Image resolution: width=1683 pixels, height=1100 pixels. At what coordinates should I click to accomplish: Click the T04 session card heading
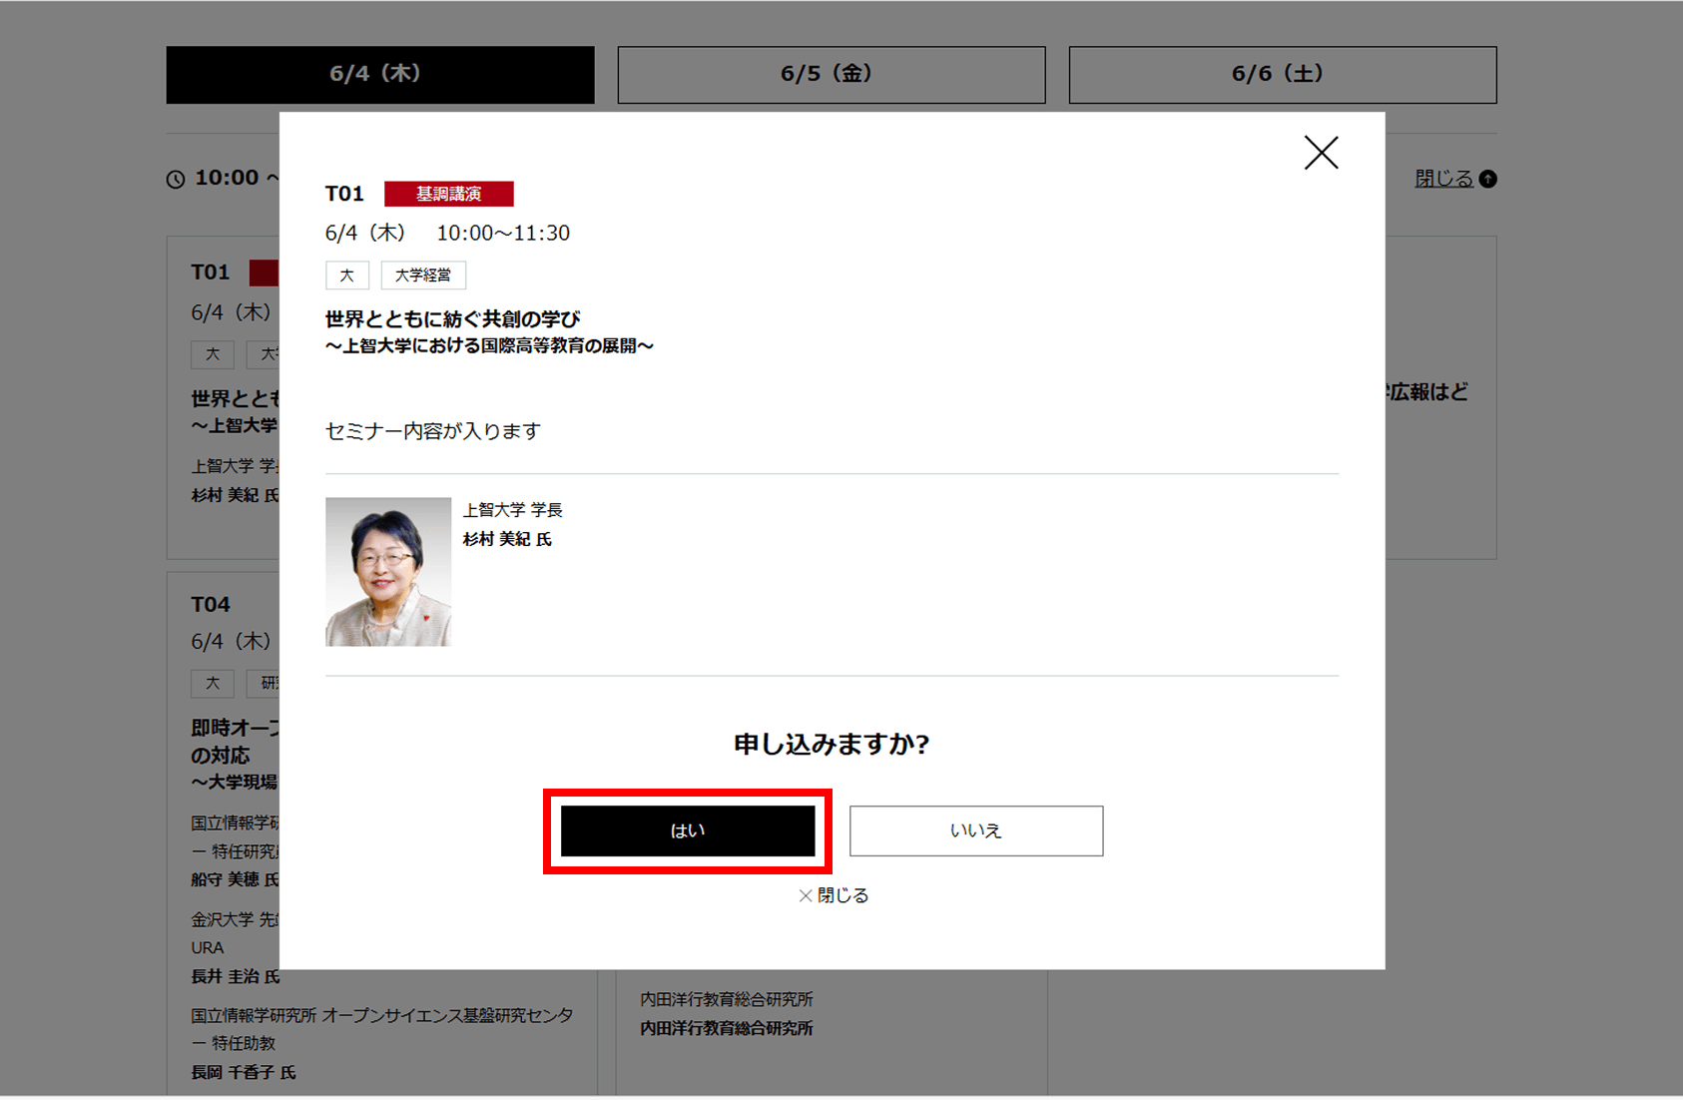211,604
